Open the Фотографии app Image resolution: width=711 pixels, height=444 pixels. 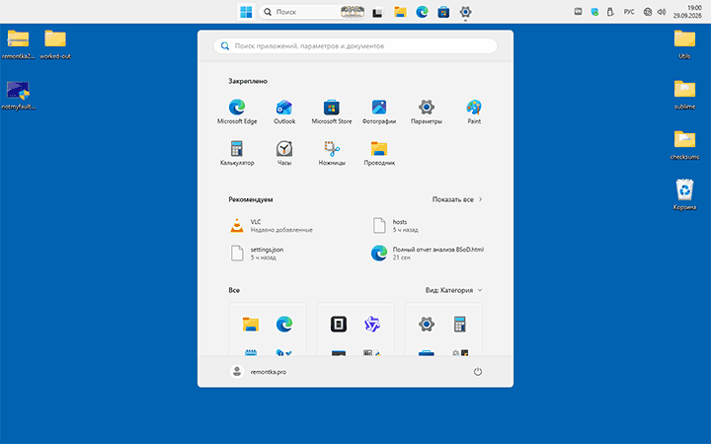379,111
